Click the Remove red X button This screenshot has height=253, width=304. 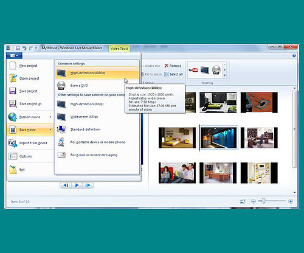click(x=173, y=66)
